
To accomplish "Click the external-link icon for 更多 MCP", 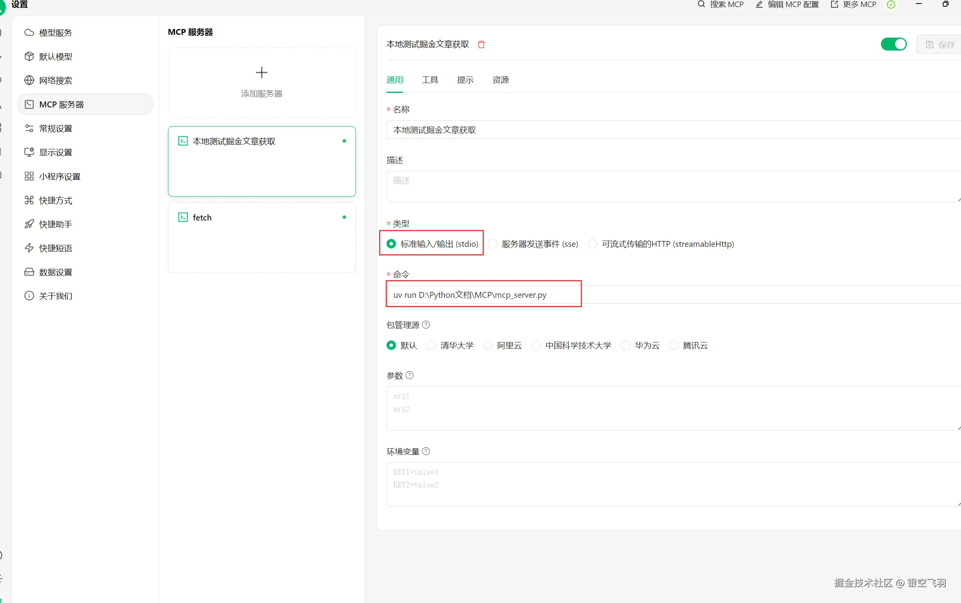I will coord(834,4).
